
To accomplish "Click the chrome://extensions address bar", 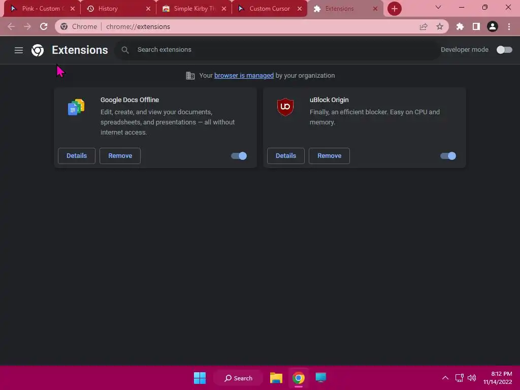I will click(x=252, y=26).
